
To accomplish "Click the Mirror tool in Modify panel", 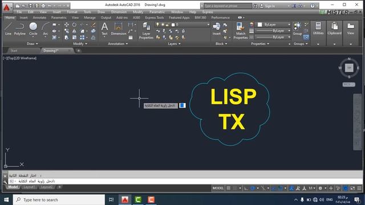I will click(74, 31).
